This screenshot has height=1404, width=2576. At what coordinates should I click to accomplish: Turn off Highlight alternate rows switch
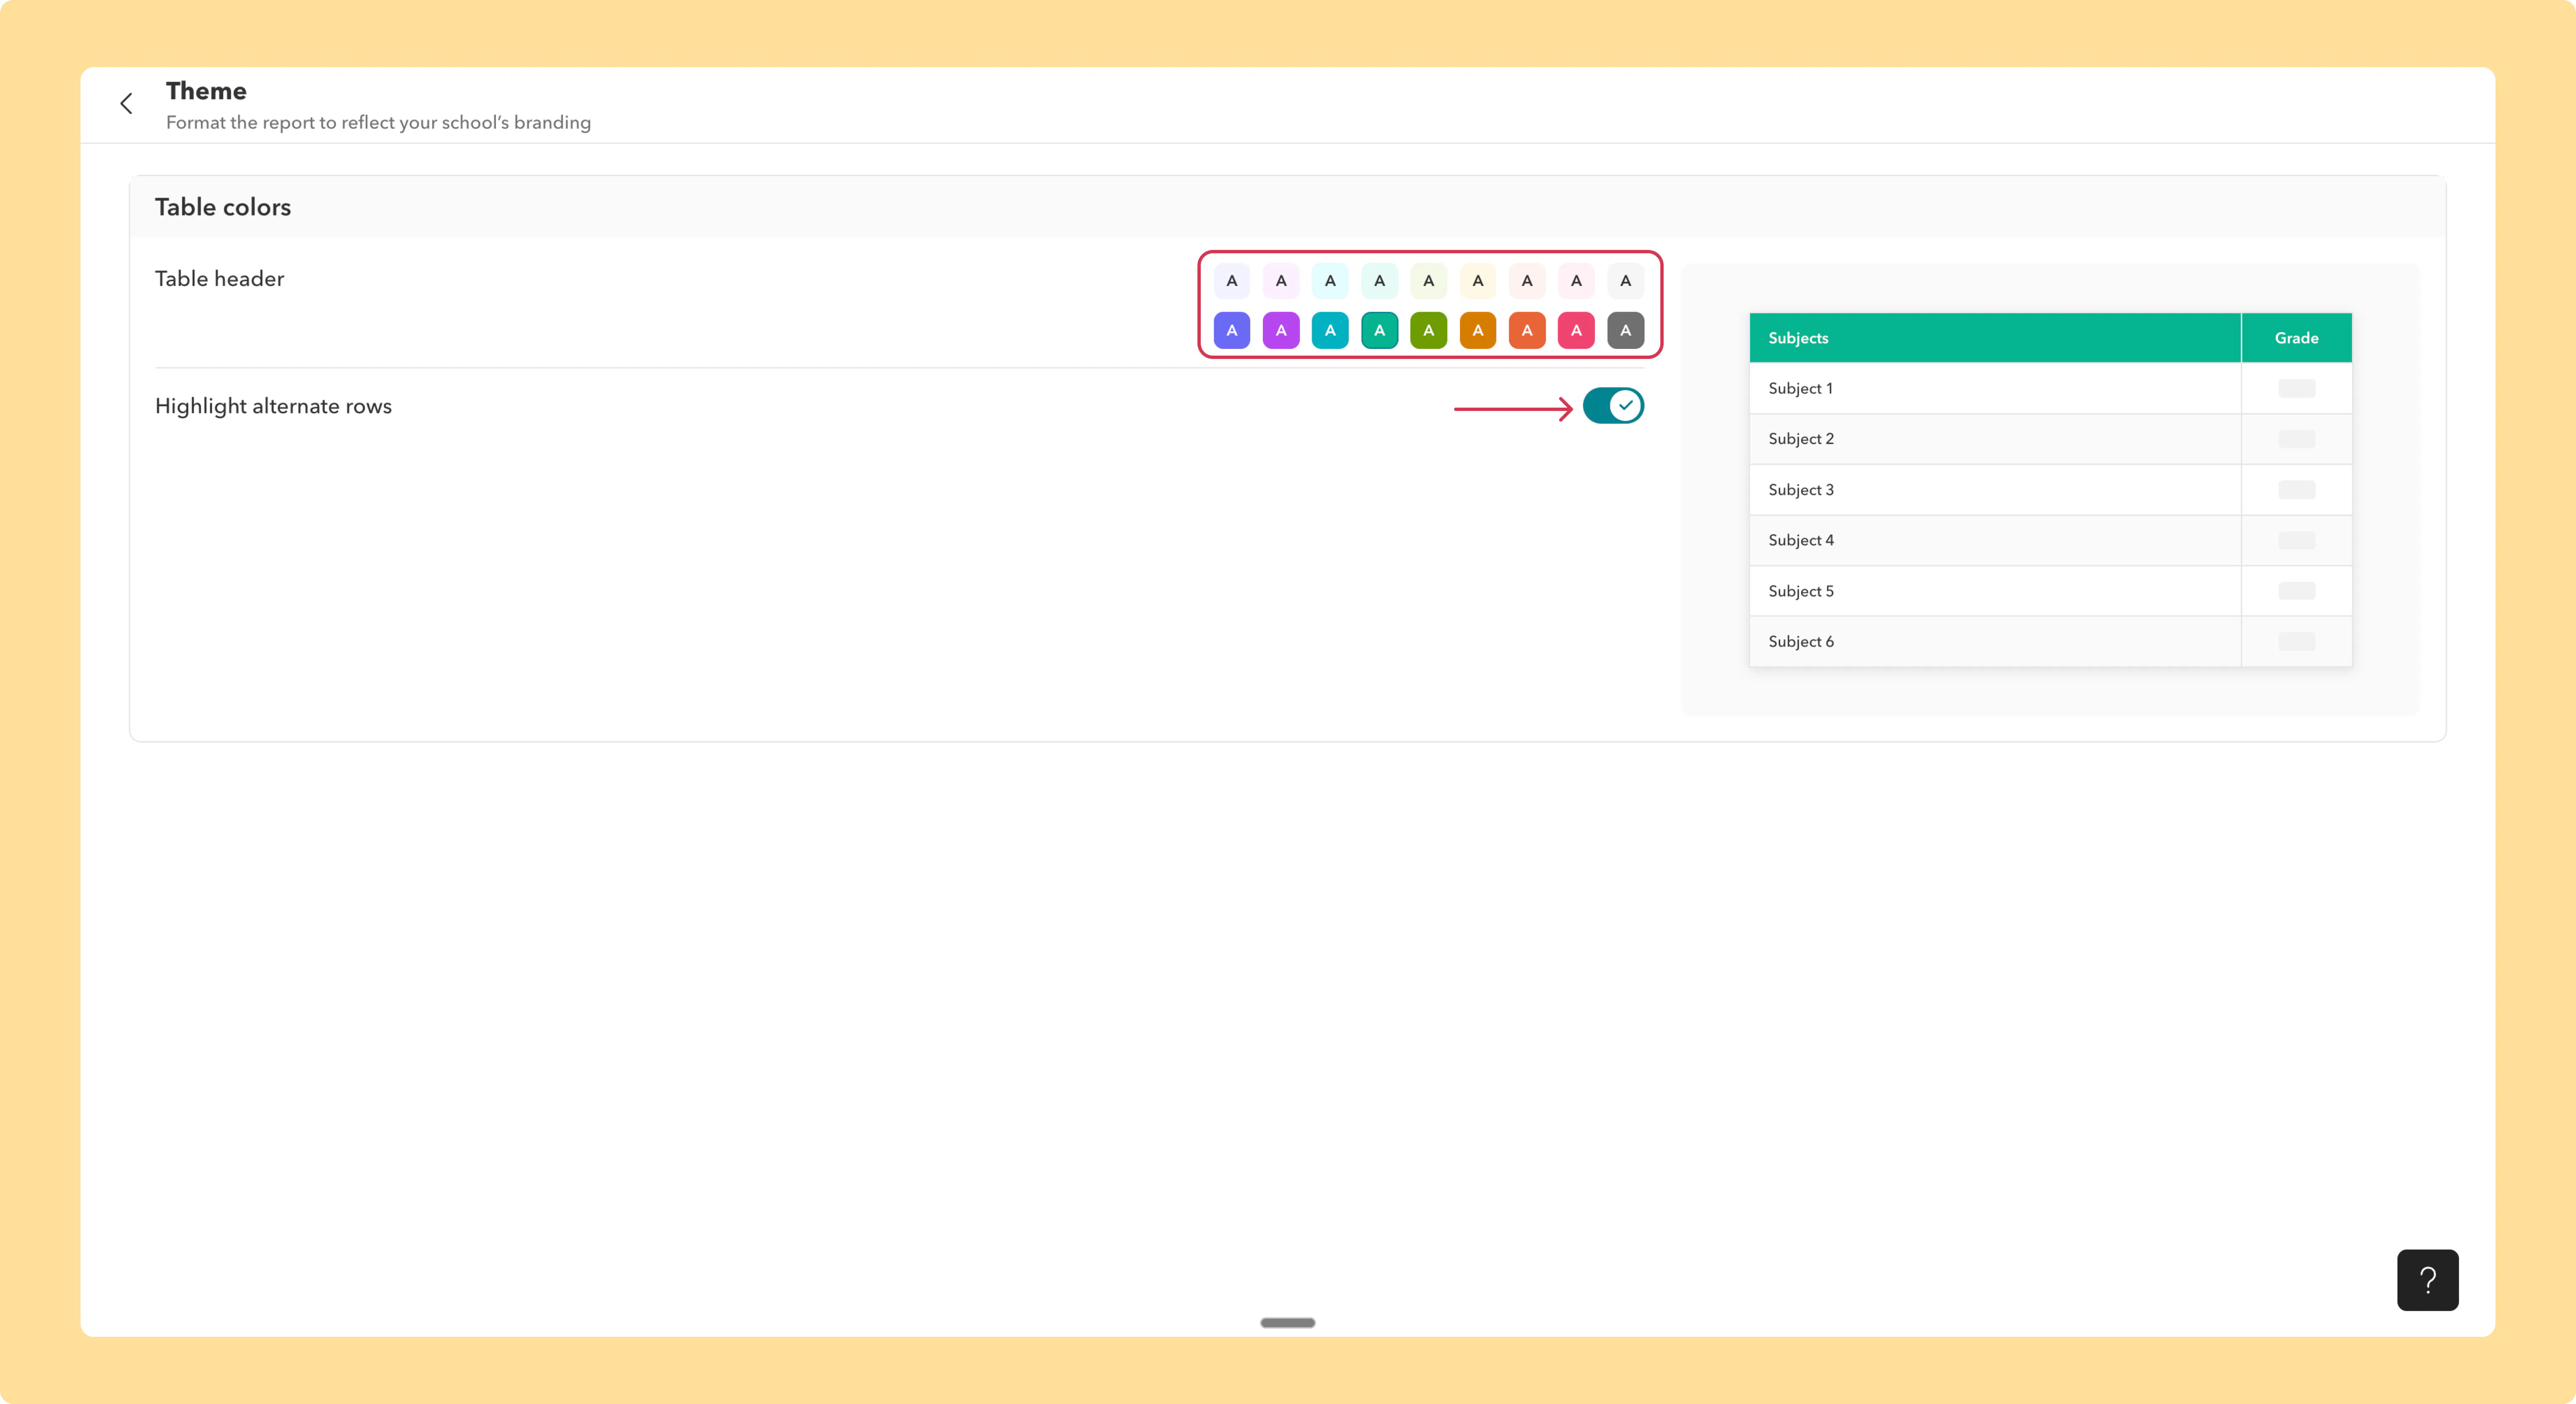point(1613,406)
